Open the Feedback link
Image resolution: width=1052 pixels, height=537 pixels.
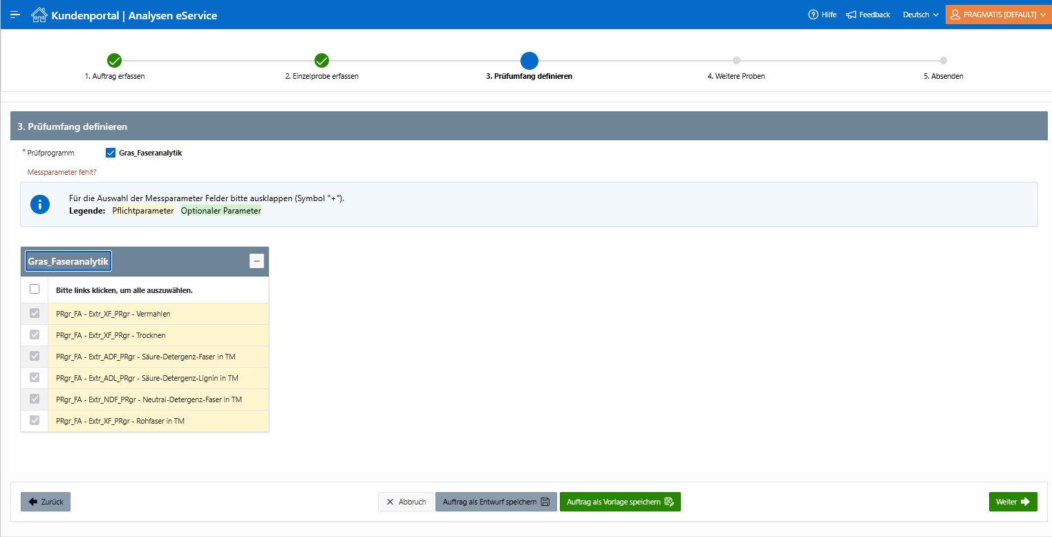(x=867, y=15)
